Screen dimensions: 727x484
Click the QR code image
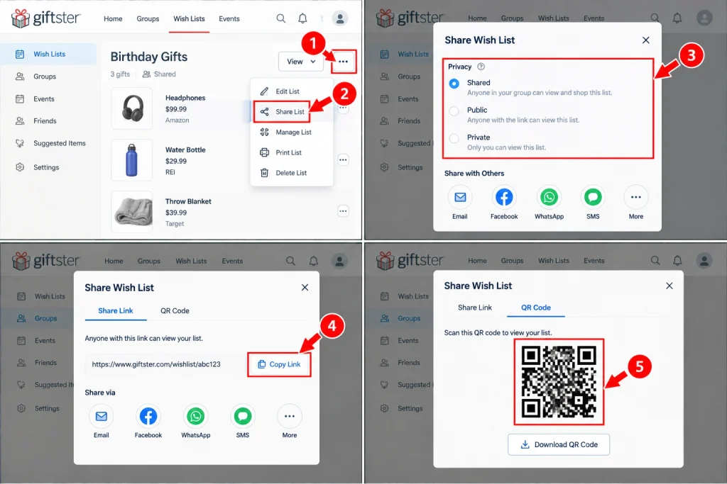[559, 382]
